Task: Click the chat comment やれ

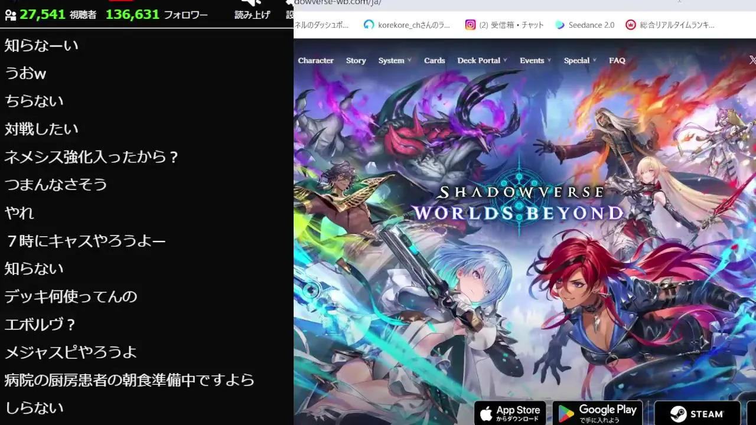Action: point(19,212)
